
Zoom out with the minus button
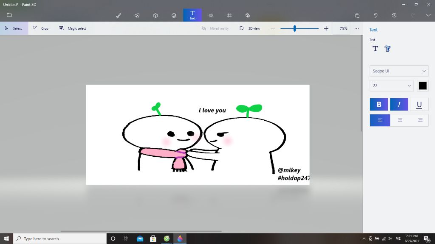(273, 28)
